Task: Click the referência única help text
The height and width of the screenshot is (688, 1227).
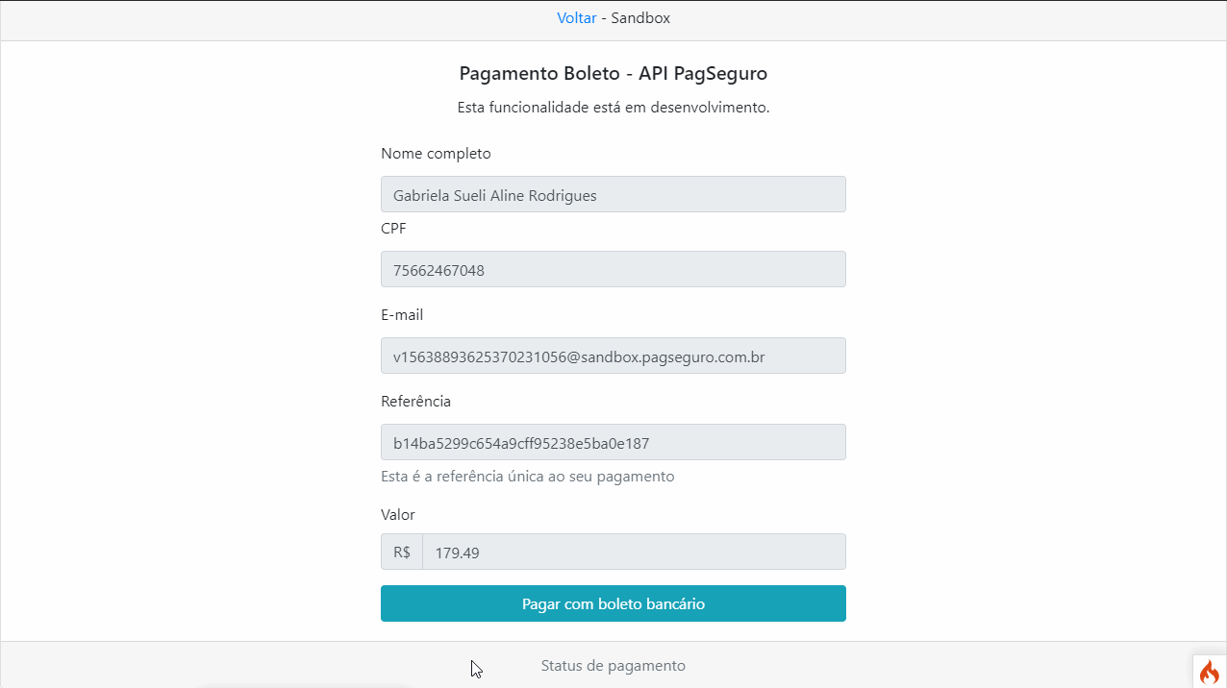Action: tap(528, 477)
